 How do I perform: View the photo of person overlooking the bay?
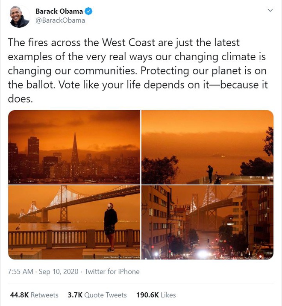(207, 147)
